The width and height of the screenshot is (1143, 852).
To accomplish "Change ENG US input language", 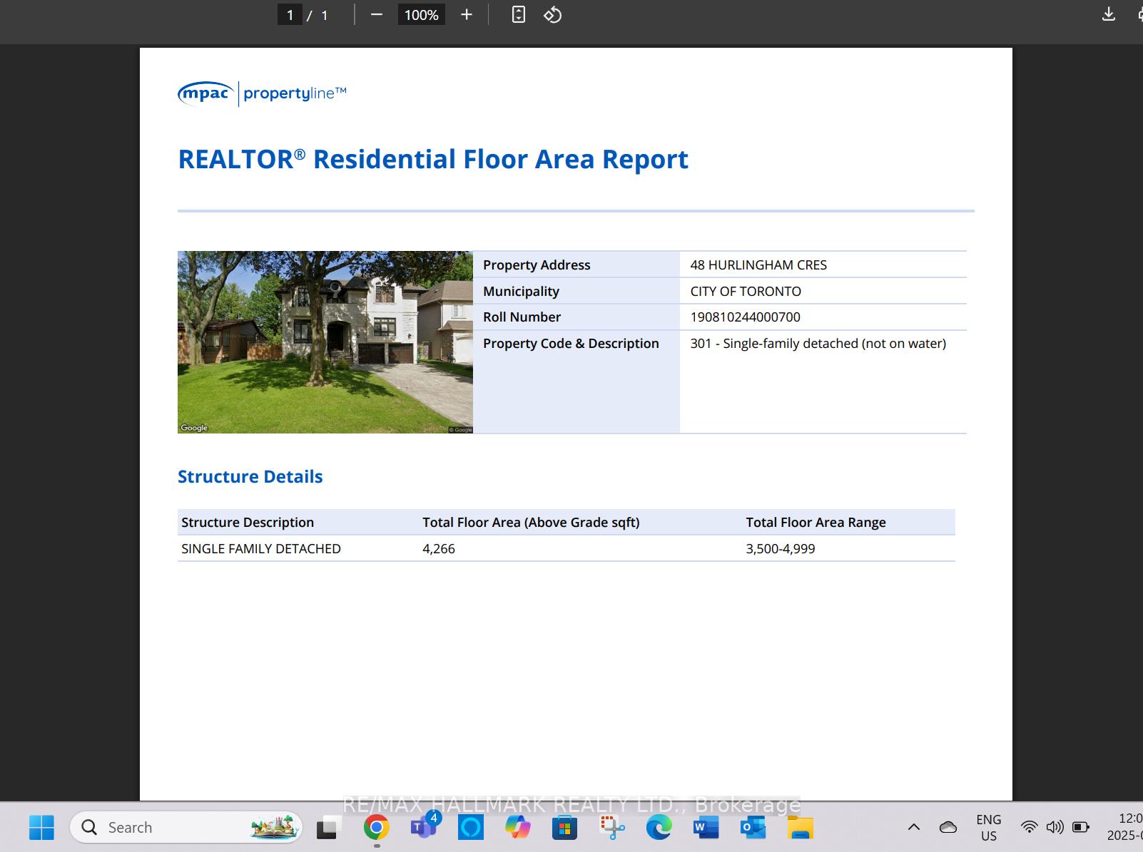I will (989, 827).
